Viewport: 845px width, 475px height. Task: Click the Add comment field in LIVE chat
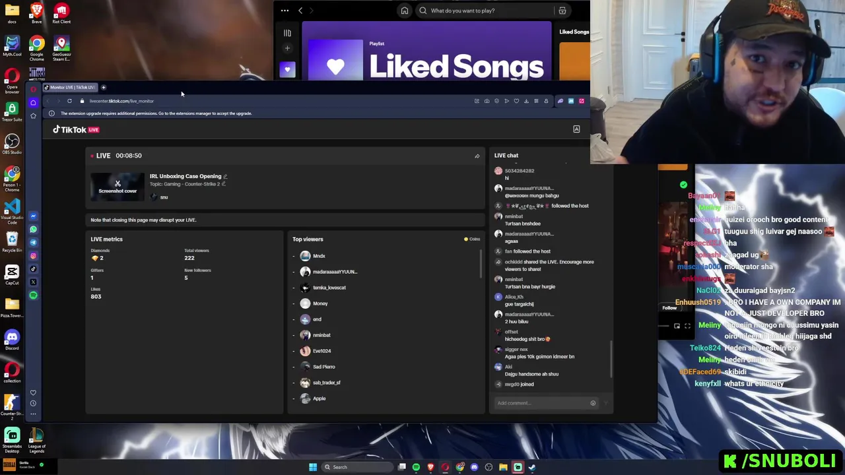pyautogui.click(x=541, y=403)
